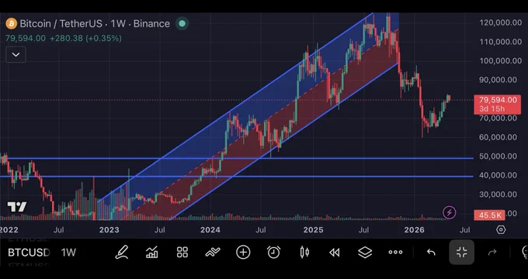Click the 2026 label on time axis

tap(414, 230)
